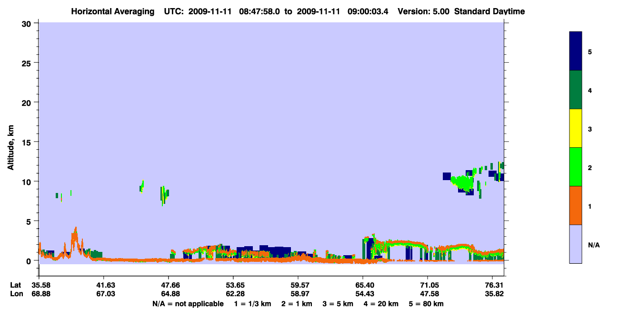
Task: Click legend text 'N/A = not applicable'
Action: click(x=188, y=304)
